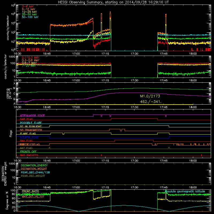Click the 17:00 tick below the Flags panel
Viewport: 214px width, 214px height.
pos(76,161)
